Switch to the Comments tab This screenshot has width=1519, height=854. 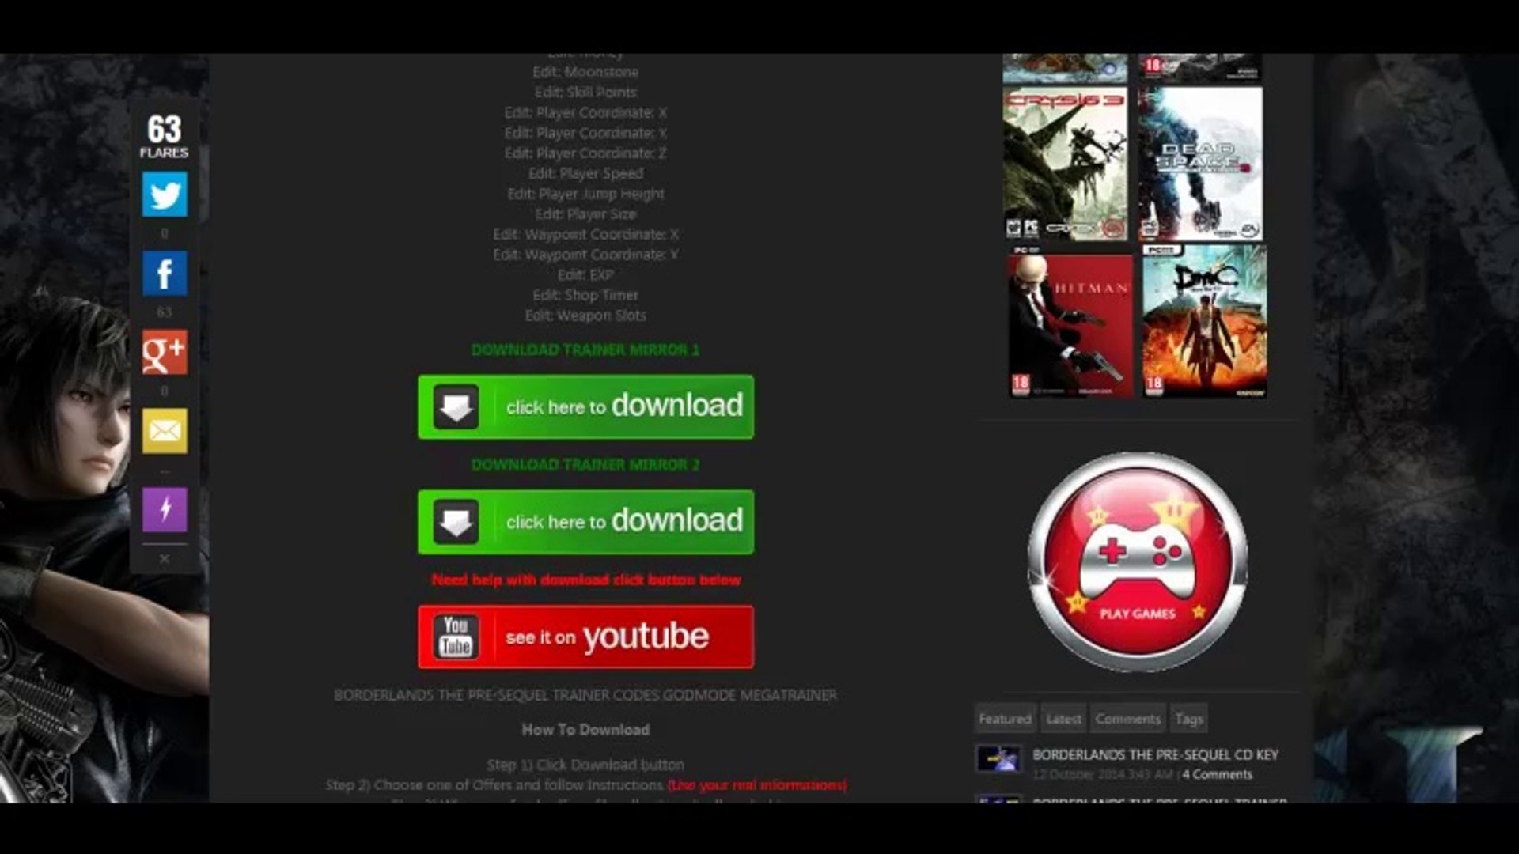tap(1127, 719)
